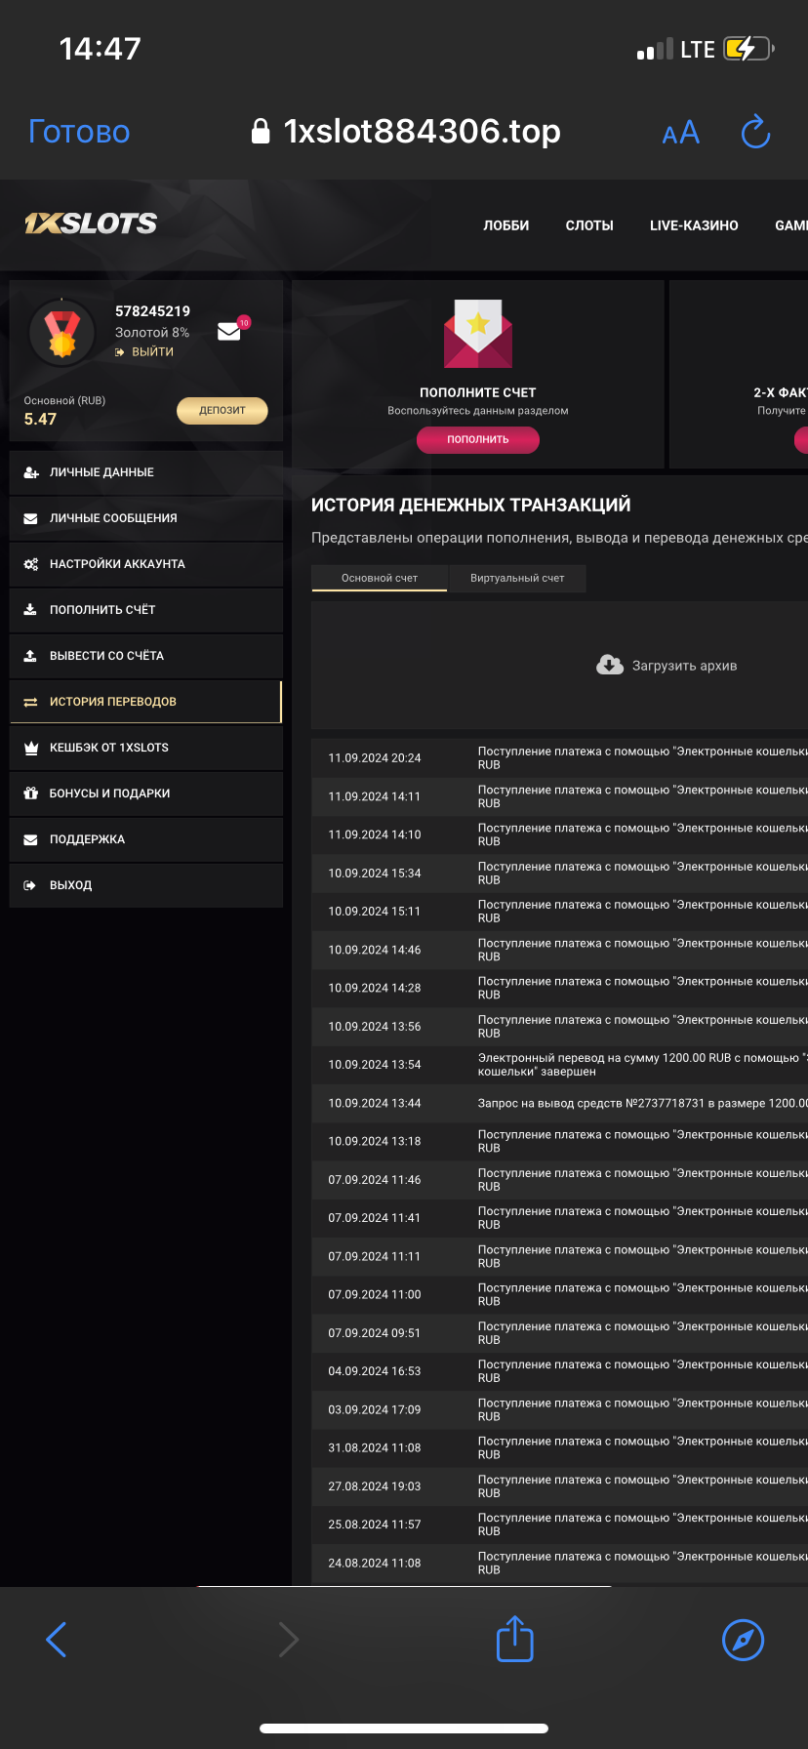The height and width of the screenshot is (1749, 808).
Task: Select the Основной счет tab
Action: [380, 578]
